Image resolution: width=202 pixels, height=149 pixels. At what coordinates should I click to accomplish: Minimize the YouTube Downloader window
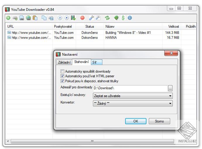pos(171,8)
